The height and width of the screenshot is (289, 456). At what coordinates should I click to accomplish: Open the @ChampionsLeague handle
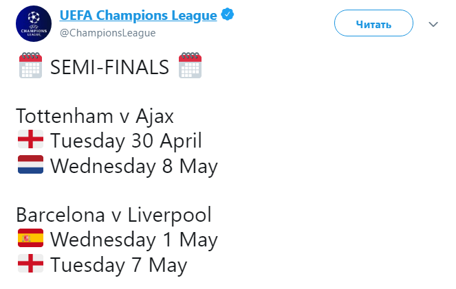click(107, 33)
